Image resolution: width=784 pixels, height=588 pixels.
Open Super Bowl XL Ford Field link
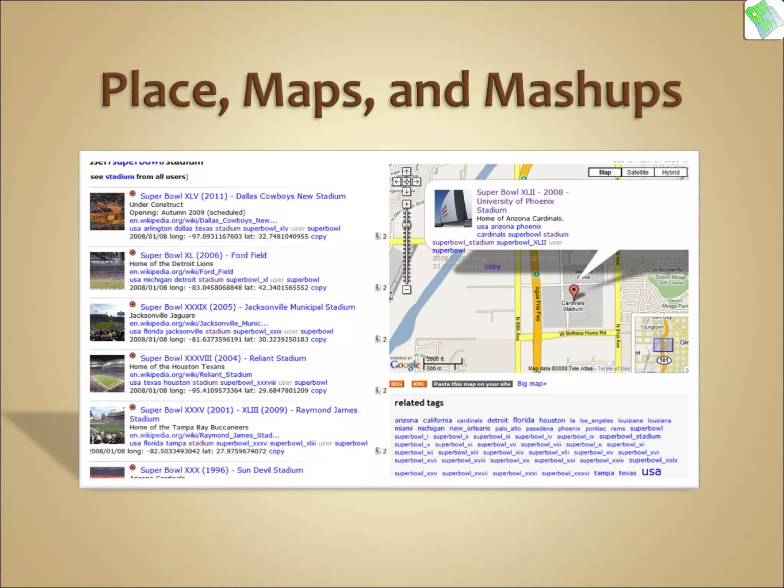[203, 255]
